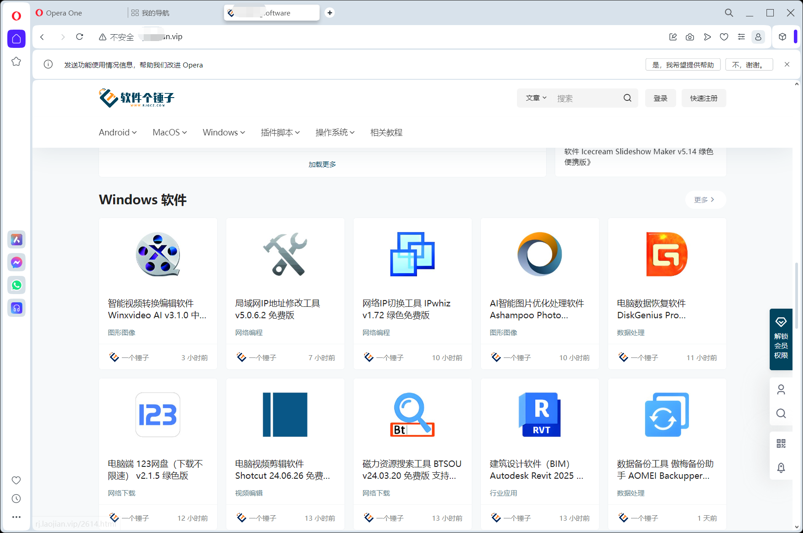This screenshot has height=533, width=803.
Task: Go back to previous page
Action: (x=42, y=37)
